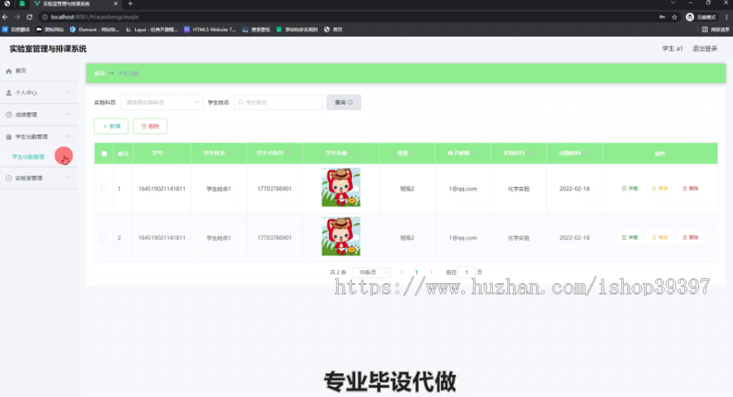Click the 学生 a1 user label
The image size is (733, 397).
tap(672, 49)
